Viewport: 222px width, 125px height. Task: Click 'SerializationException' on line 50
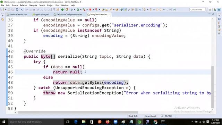coord(94,93)
